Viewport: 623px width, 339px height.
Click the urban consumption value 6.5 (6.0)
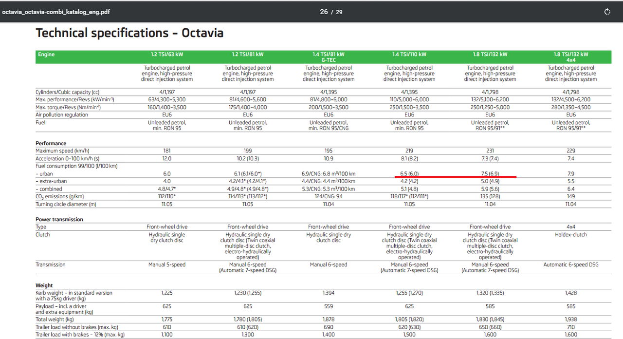coord(409,174)
